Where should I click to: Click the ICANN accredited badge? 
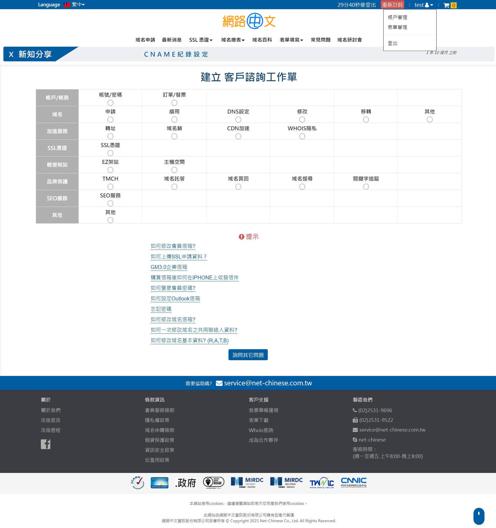click(138, 482)
